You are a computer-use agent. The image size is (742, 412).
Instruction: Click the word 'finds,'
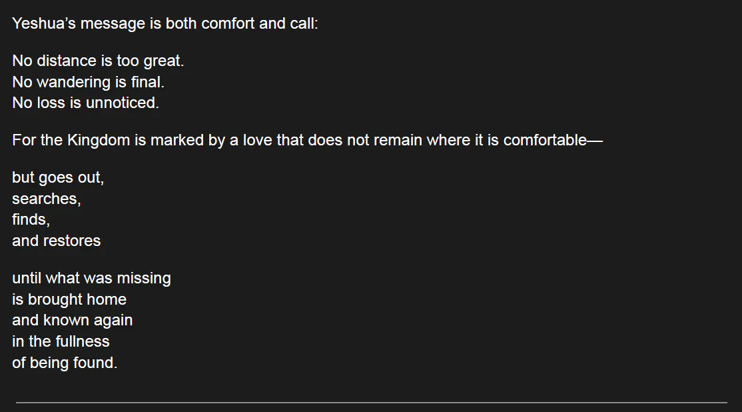(x=31, y=220)
